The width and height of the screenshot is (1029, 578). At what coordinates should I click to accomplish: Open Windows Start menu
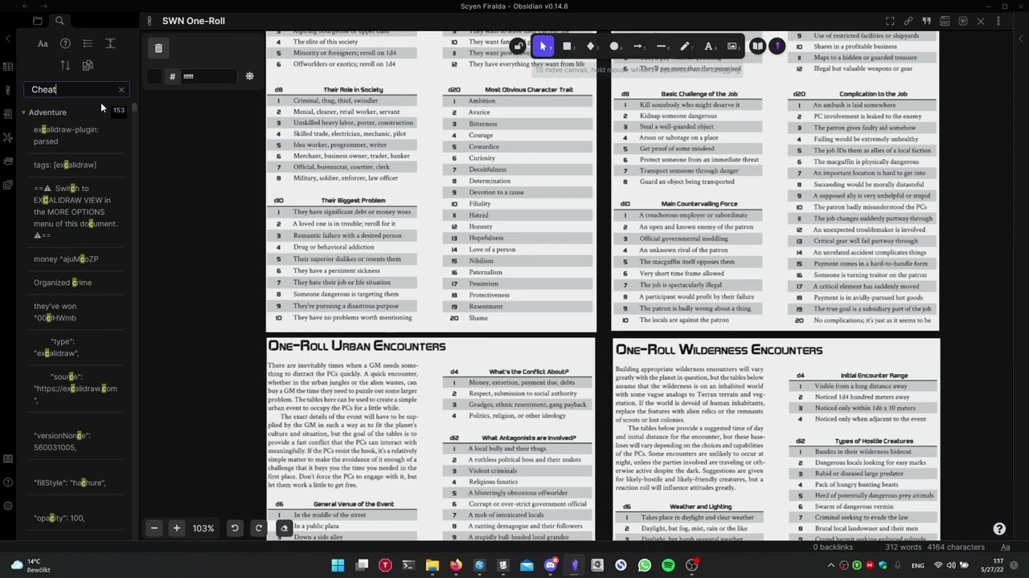[x=338, y=565]
